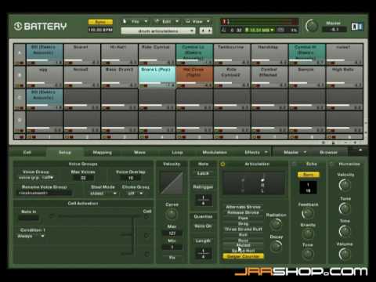This screenshot has height=282, width=376.
Task: Open the Choke Group dropdown
Action: [x=136, y=193]
